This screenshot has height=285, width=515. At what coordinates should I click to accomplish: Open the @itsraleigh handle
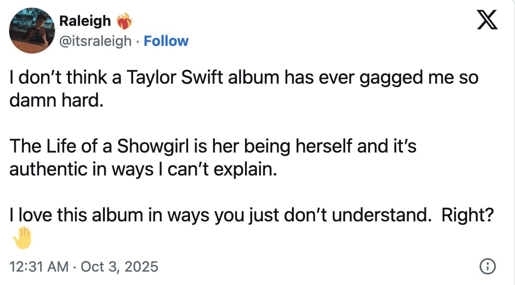[95, 41]
